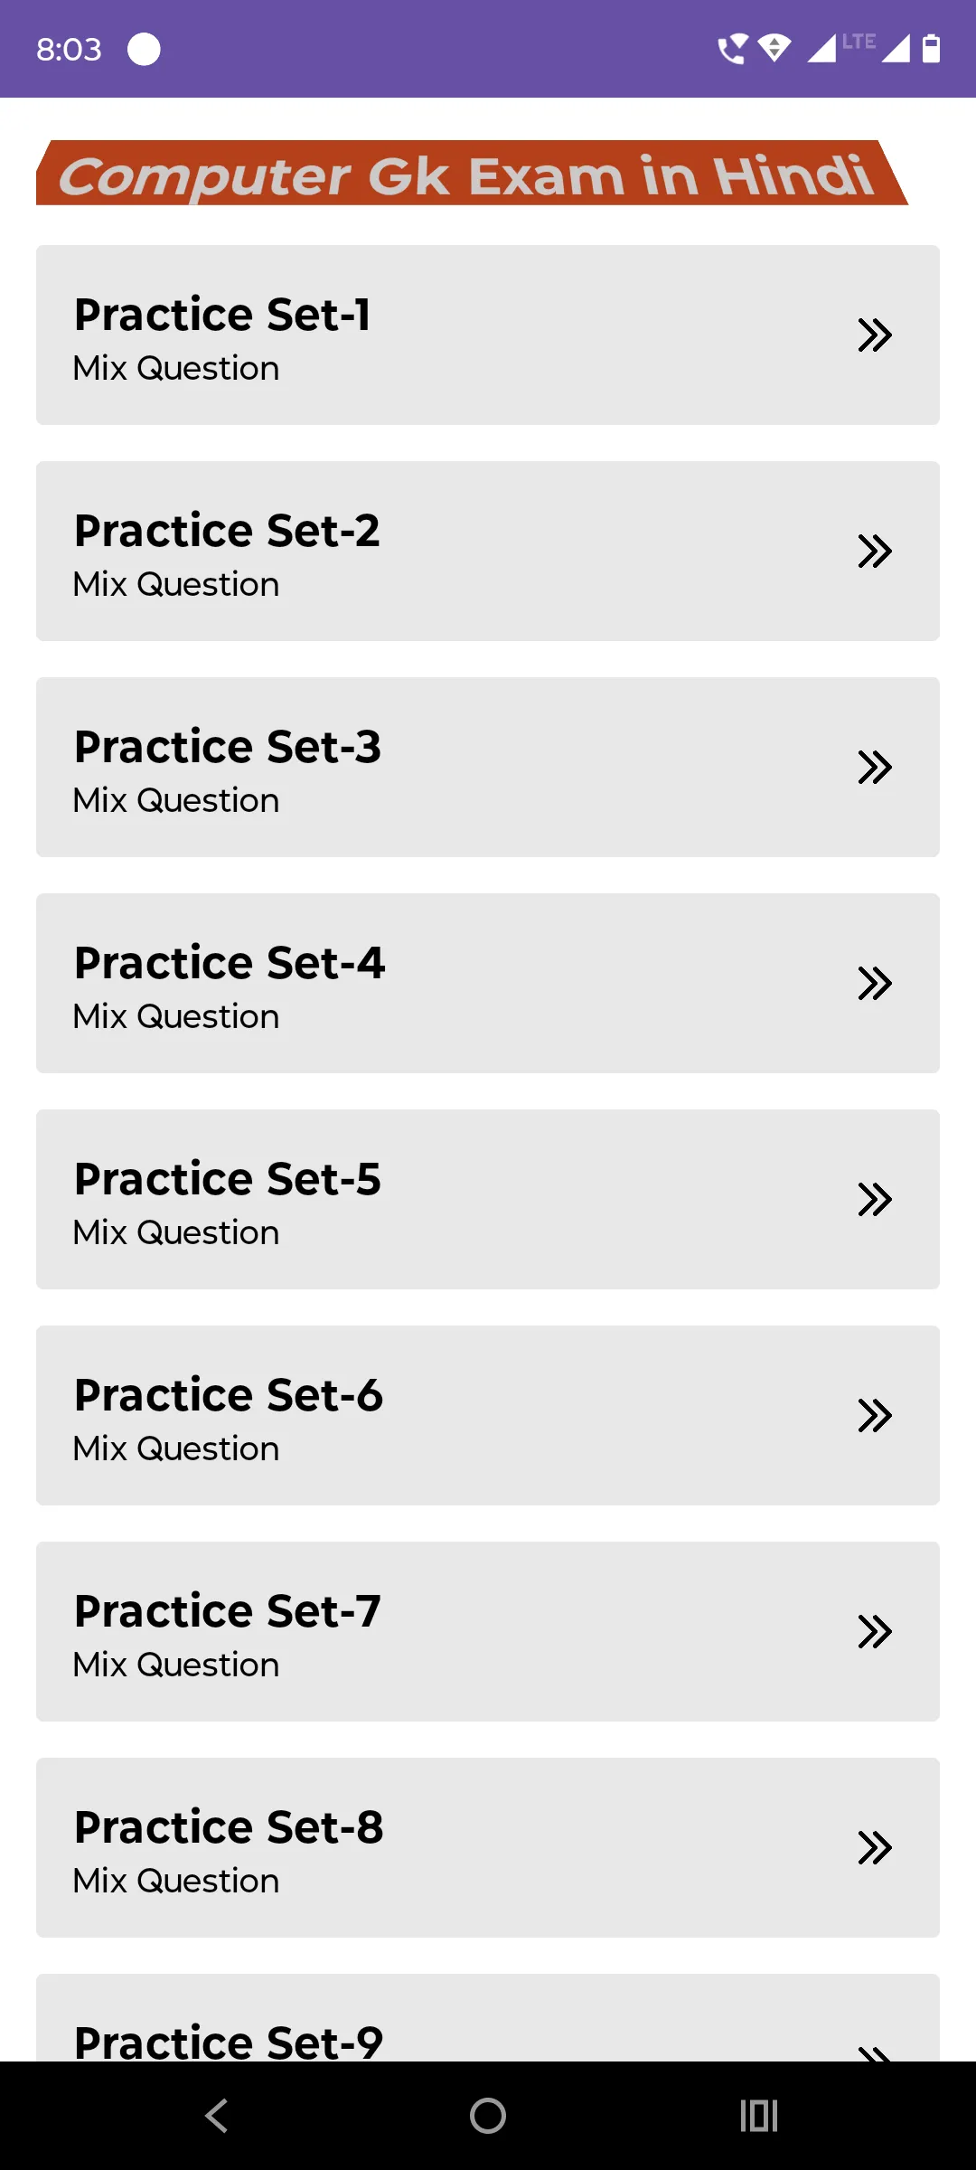Tap the double-chevron arrow on Practice Set-4
The width and height of the screenshot is (976, 2170).
[x=875, y=983]
